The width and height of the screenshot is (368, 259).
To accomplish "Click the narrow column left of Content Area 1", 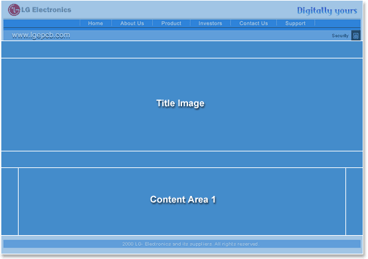I will pyautogui.click(x=9, y=201).
